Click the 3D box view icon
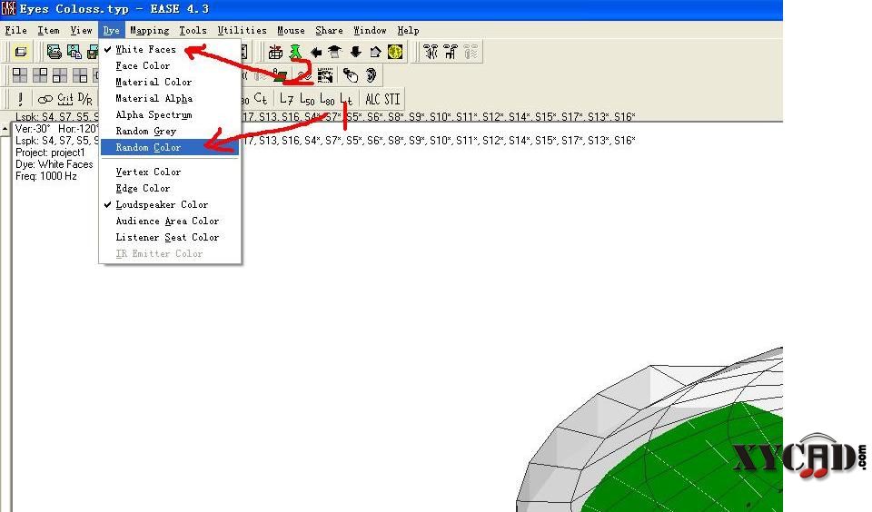The height and width of the screenshot is (512, 872). tap(21, 53)
